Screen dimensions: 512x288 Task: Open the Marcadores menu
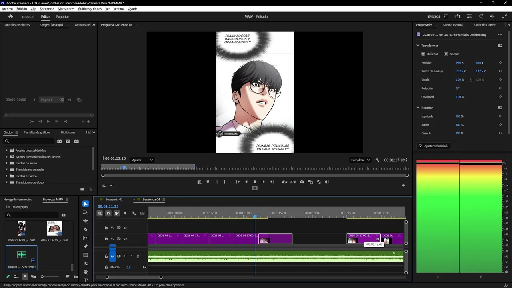click(66, 9)
